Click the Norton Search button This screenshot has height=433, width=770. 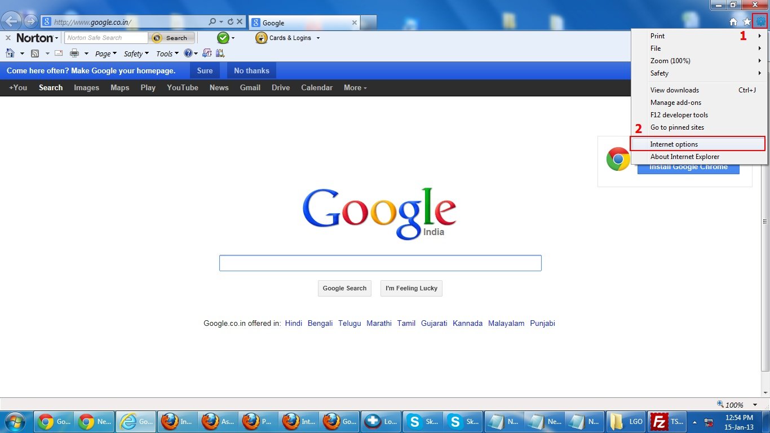tap(172, 38)
